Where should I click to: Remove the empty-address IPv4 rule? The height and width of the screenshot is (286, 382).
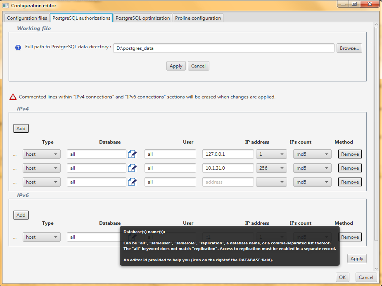click(350, 182)
